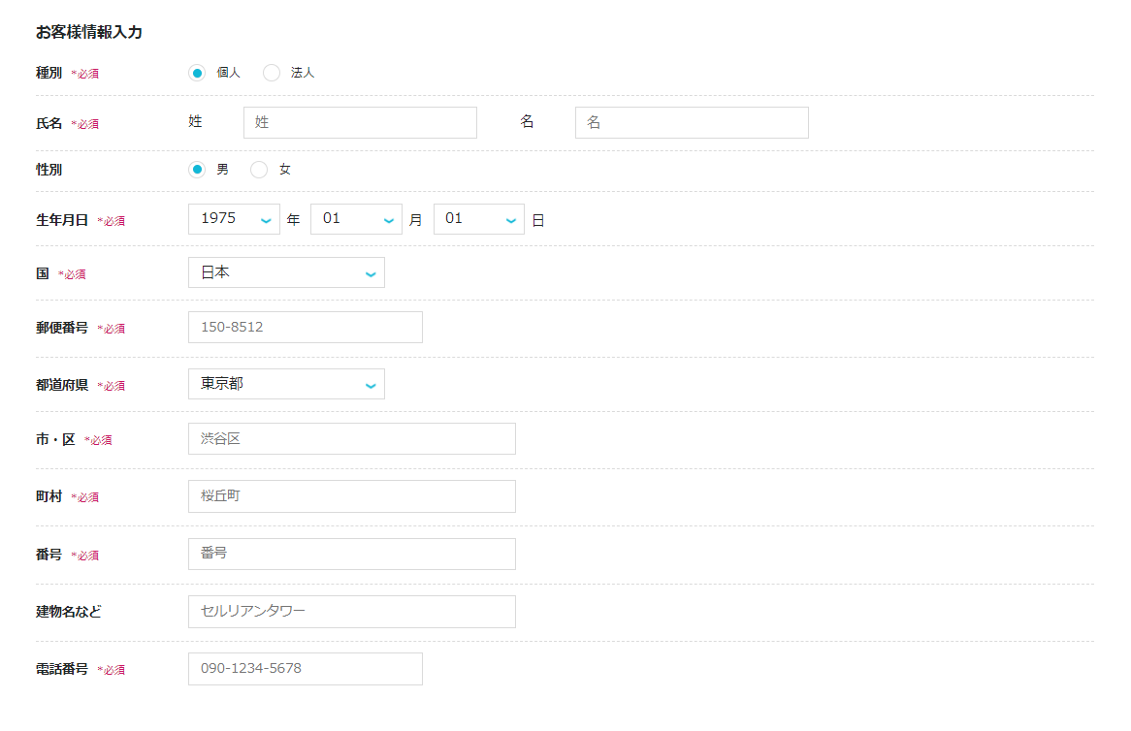Click the 電話番号 phone number field
1131x731 pixels.
(x=306, y=669)
